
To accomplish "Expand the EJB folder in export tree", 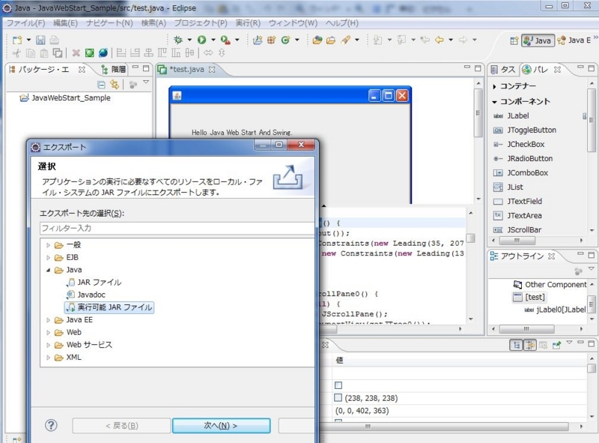I will tap(48, 257).
